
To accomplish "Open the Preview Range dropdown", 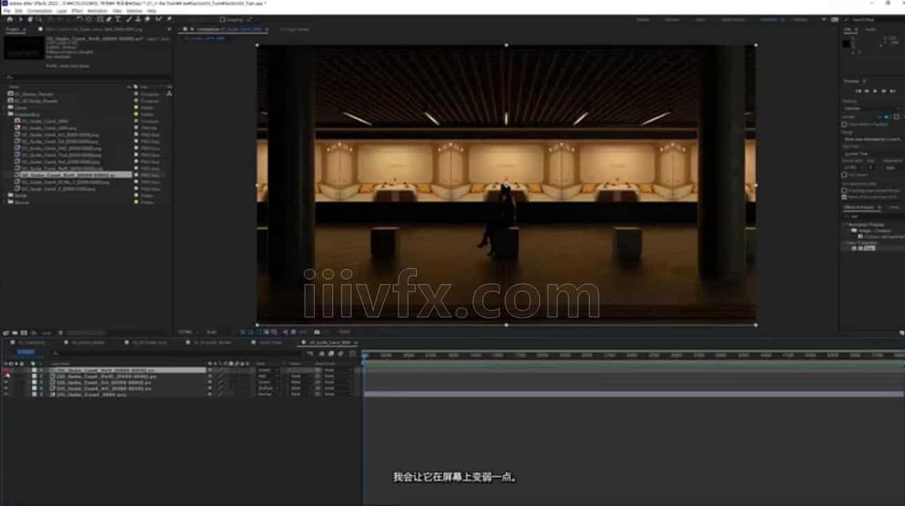I will click(872, 140).
